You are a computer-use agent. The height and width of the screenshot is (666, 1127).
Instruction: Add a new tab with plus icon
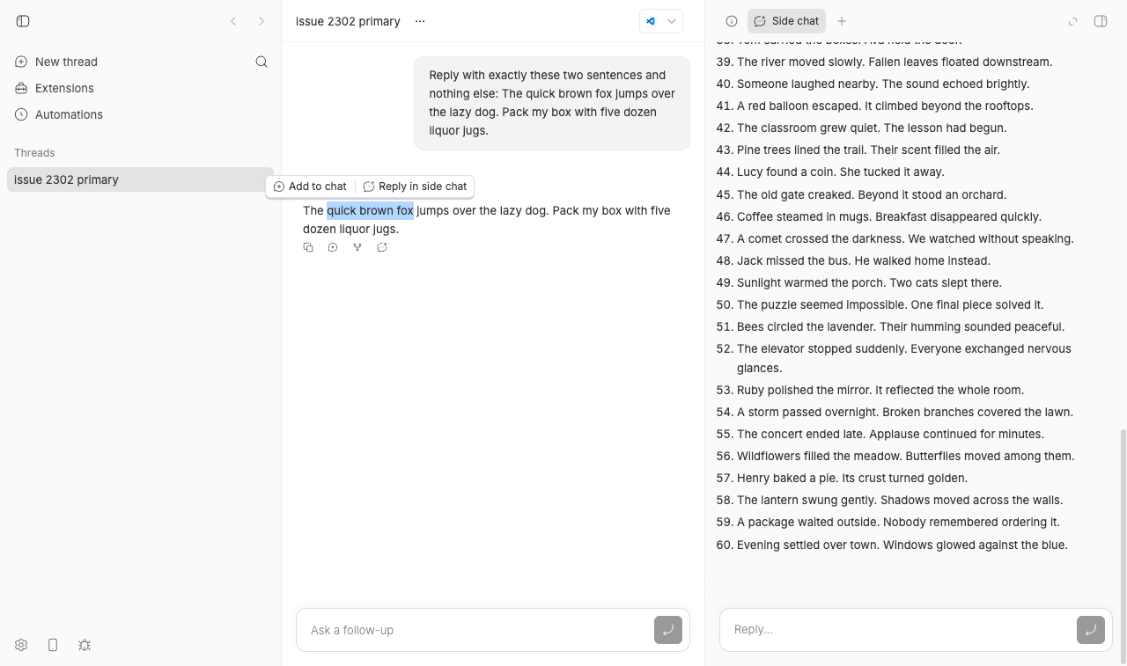[x=842, y=21]
